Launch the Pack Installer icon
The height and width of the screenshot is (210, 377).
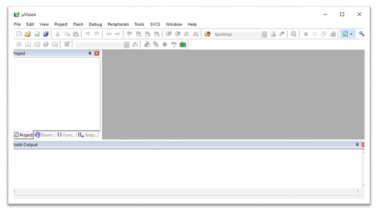point(183,44)
